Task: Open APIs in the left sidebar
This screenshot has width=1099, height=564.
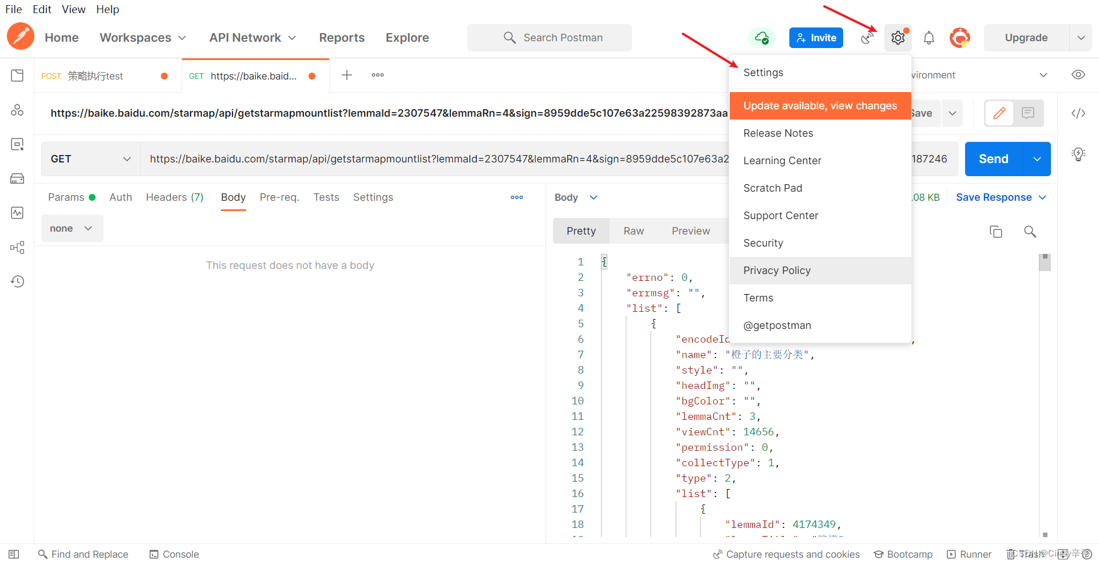Action: point(17,110)
